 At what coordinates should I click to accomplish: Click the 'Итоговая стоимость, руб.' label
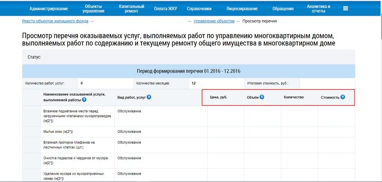268,83
